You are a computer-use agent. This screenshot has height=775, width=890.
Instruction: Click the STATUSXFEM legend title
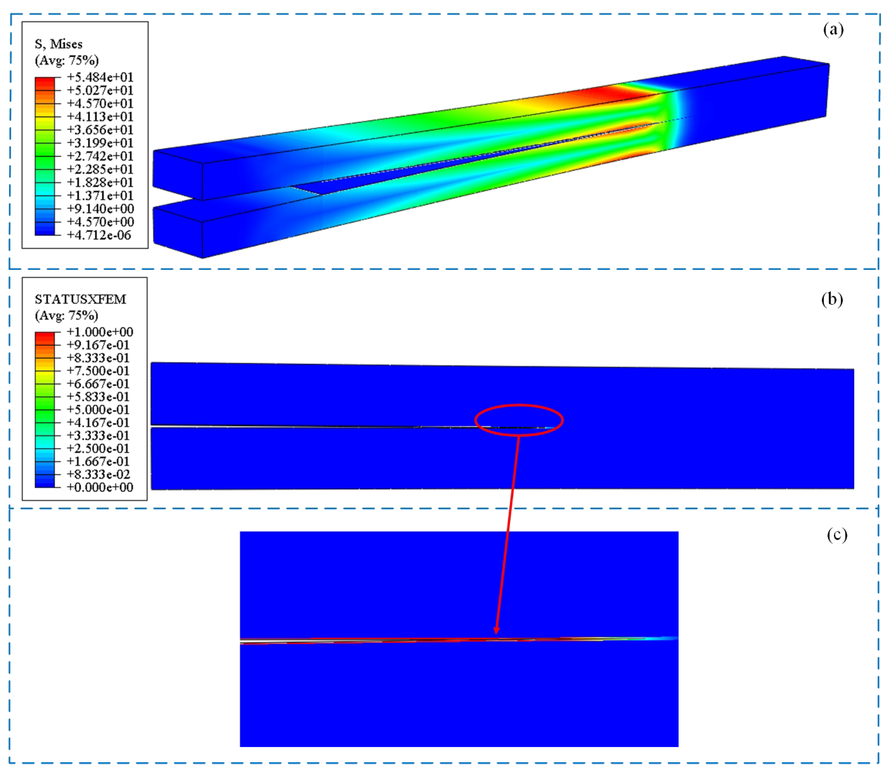click(80, 299)
